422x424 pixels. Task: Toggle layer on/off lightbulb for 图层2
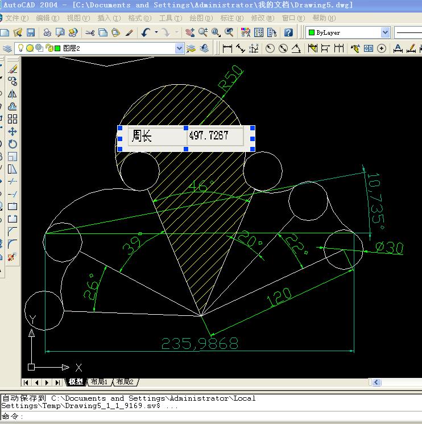pos(21,48)
